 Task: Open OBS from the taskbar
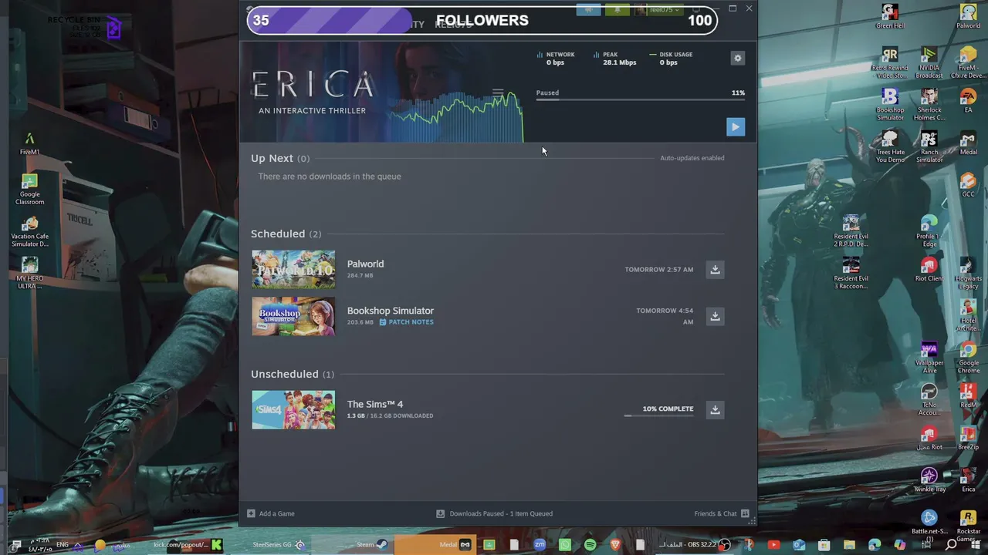(x=695, y=545)
